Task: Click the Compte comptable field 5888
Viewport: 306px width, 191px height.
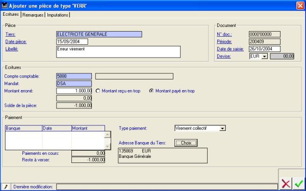Action: [x=74, y=76]
